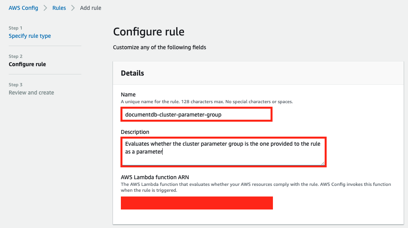Open the Rules breadcrumb link
Image resolution: width=408 pixels, height=228 pixels.
click(x=59, y=8)
